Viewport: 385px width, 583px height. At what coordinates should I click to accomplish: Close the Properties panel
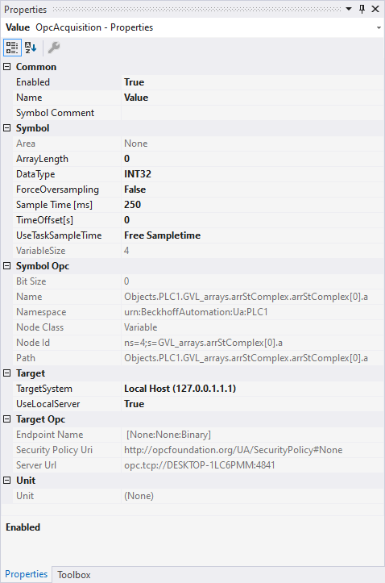[x=375, y=9]
